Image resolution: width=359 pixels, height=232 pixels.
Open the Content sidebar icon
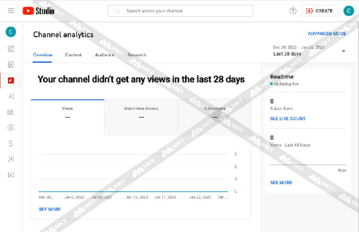coord(11,65)
